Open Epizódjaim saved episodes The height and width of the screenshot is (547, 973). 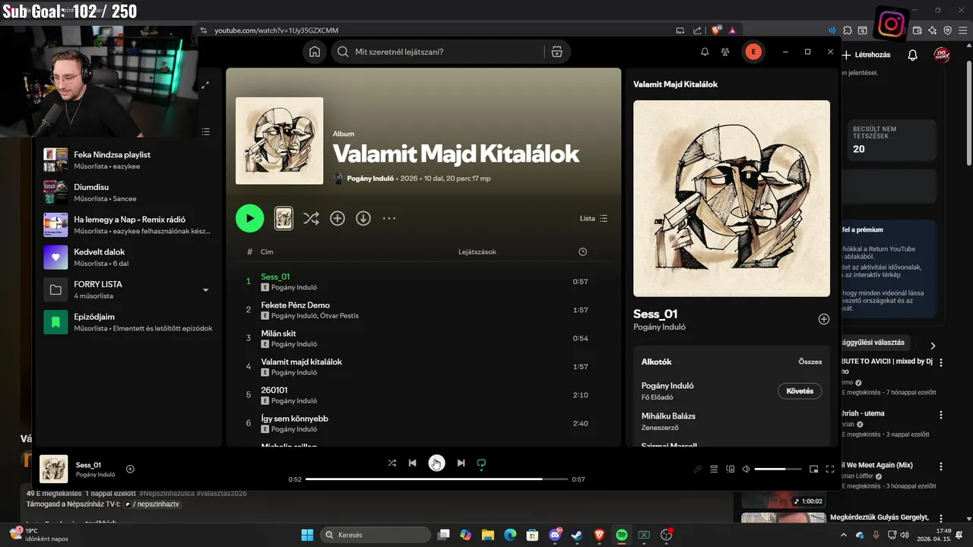tap(129, 322)
